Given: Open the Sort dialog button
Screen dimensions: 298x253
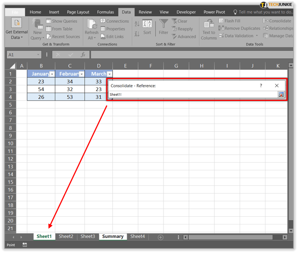Looking at the screenshot, I should coord(147,27).
